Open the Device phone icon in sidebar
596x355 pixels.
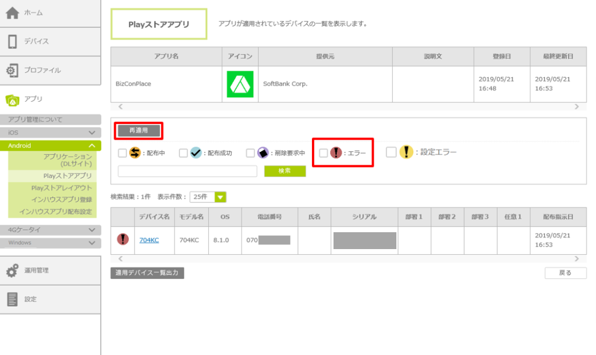[12, 41]
